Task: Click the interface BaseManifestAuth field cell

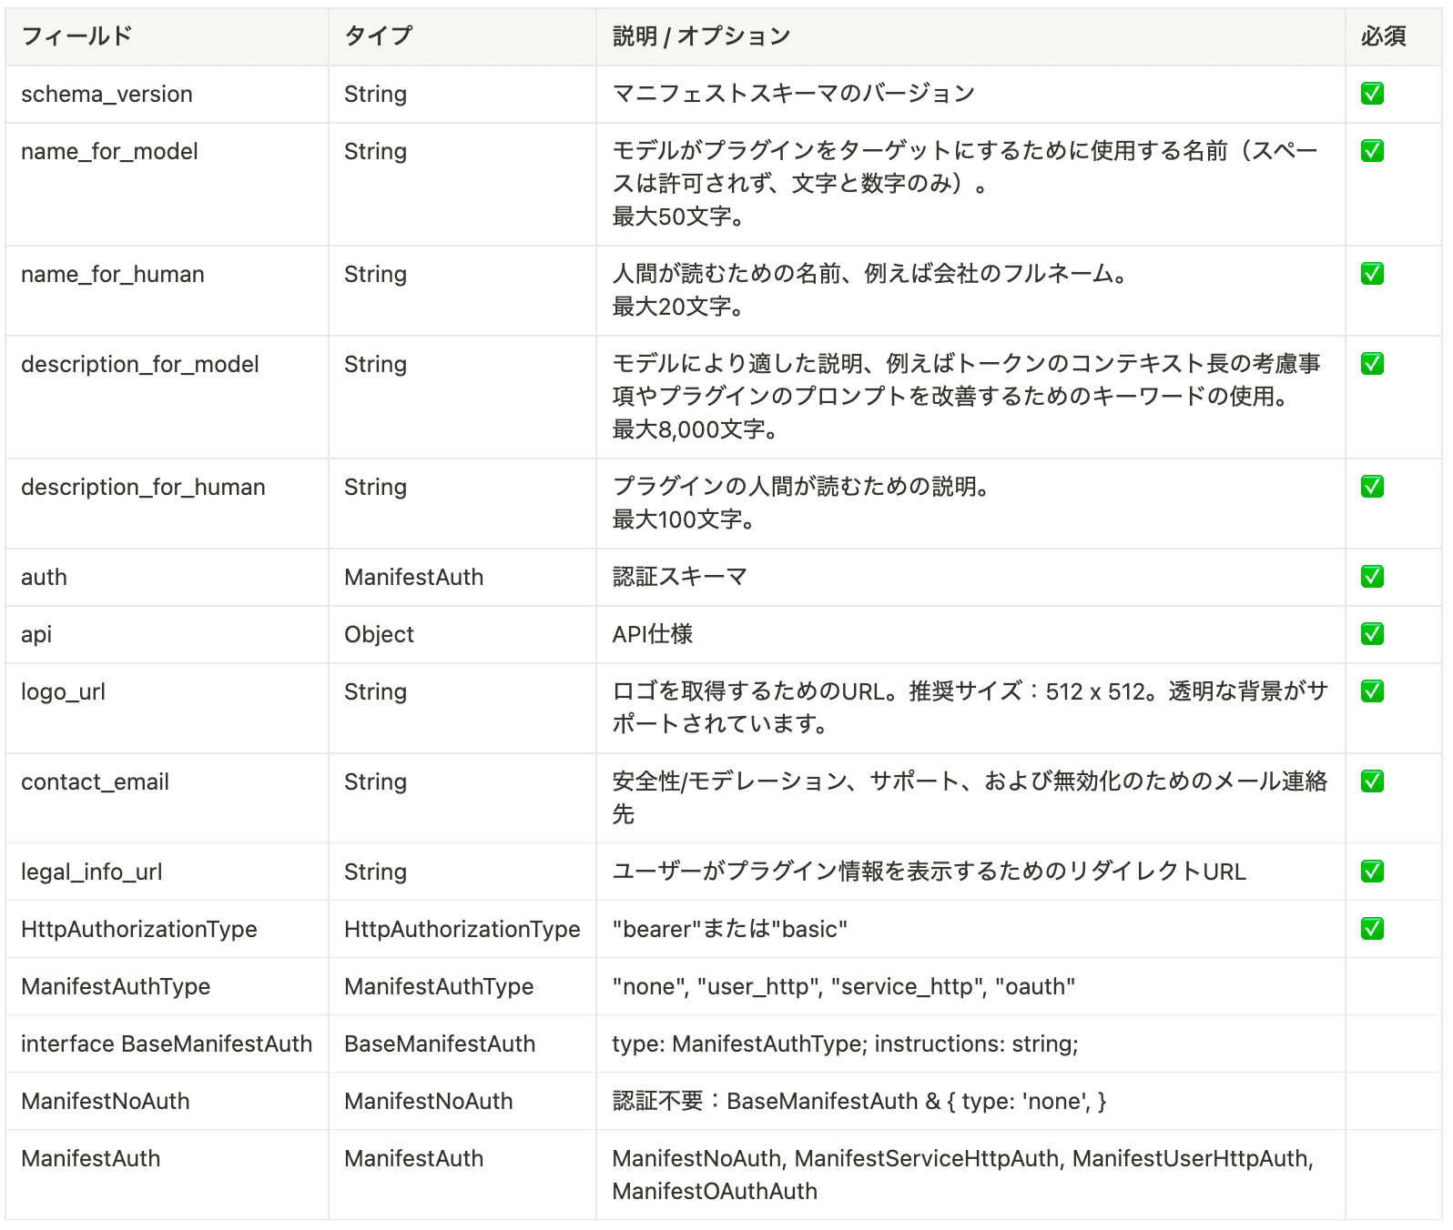Action: pyautogui.click(x=167, y=1043)
